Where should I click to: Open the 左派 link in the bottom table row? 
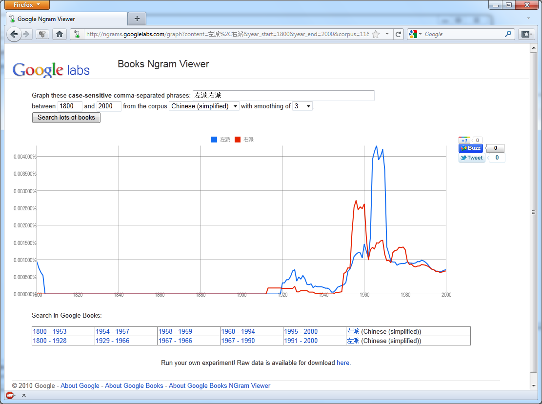[x=353, y=341]
